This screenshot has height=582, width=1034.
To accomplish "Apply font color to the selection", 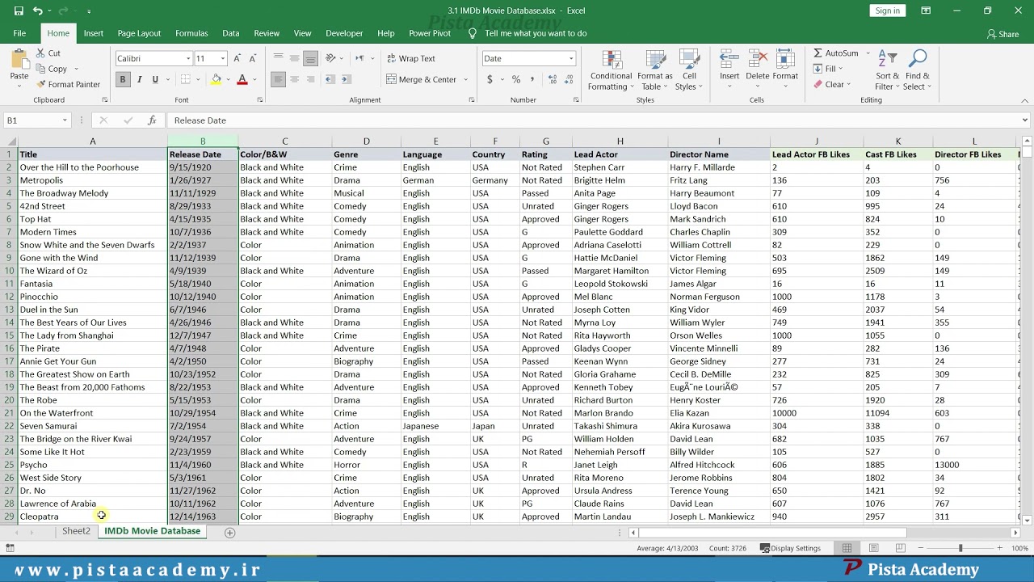I will point(242,79).
